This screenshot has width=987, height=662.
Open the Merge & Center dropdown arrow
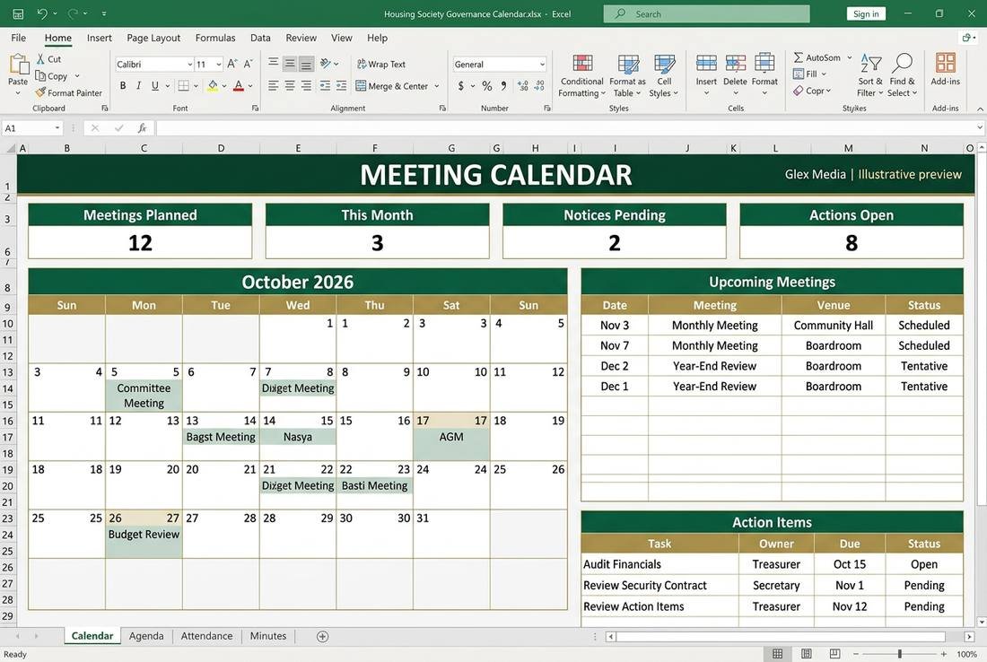pyautogui.click(x=437, y=86)
